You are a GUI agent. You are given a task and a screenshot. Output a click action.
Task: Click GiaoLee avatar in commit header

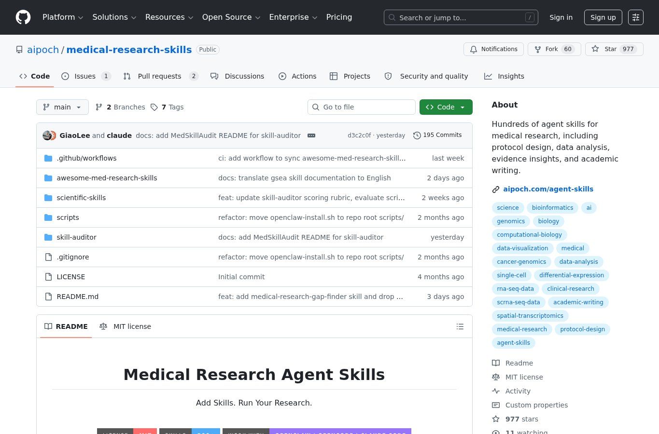pos(47,136)
